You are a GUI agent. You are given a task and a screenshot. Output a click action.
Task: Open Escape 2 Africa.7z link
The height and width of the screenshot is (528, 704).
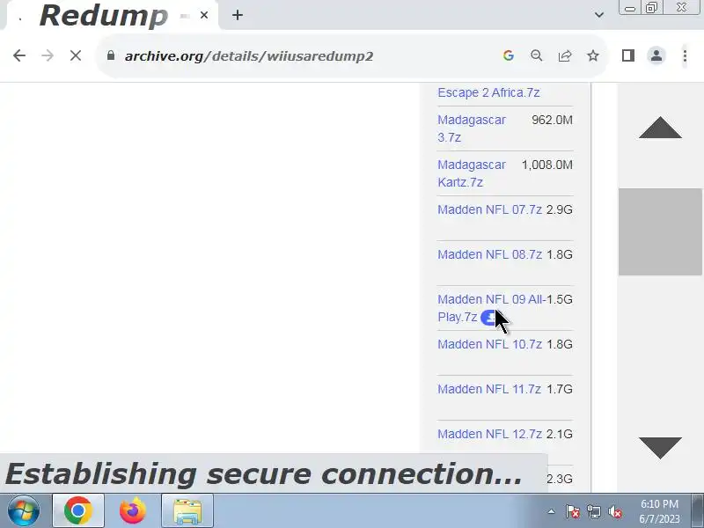pos(488,92)
